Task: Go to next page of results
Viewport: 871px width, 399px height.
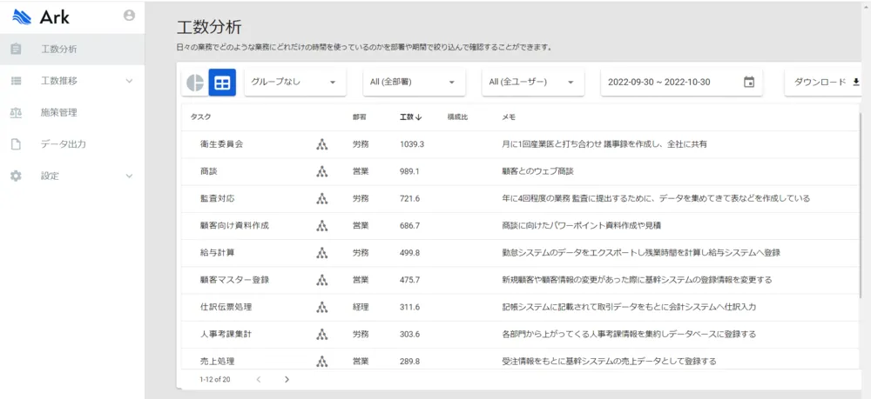Action: click(x=287, y=380)
